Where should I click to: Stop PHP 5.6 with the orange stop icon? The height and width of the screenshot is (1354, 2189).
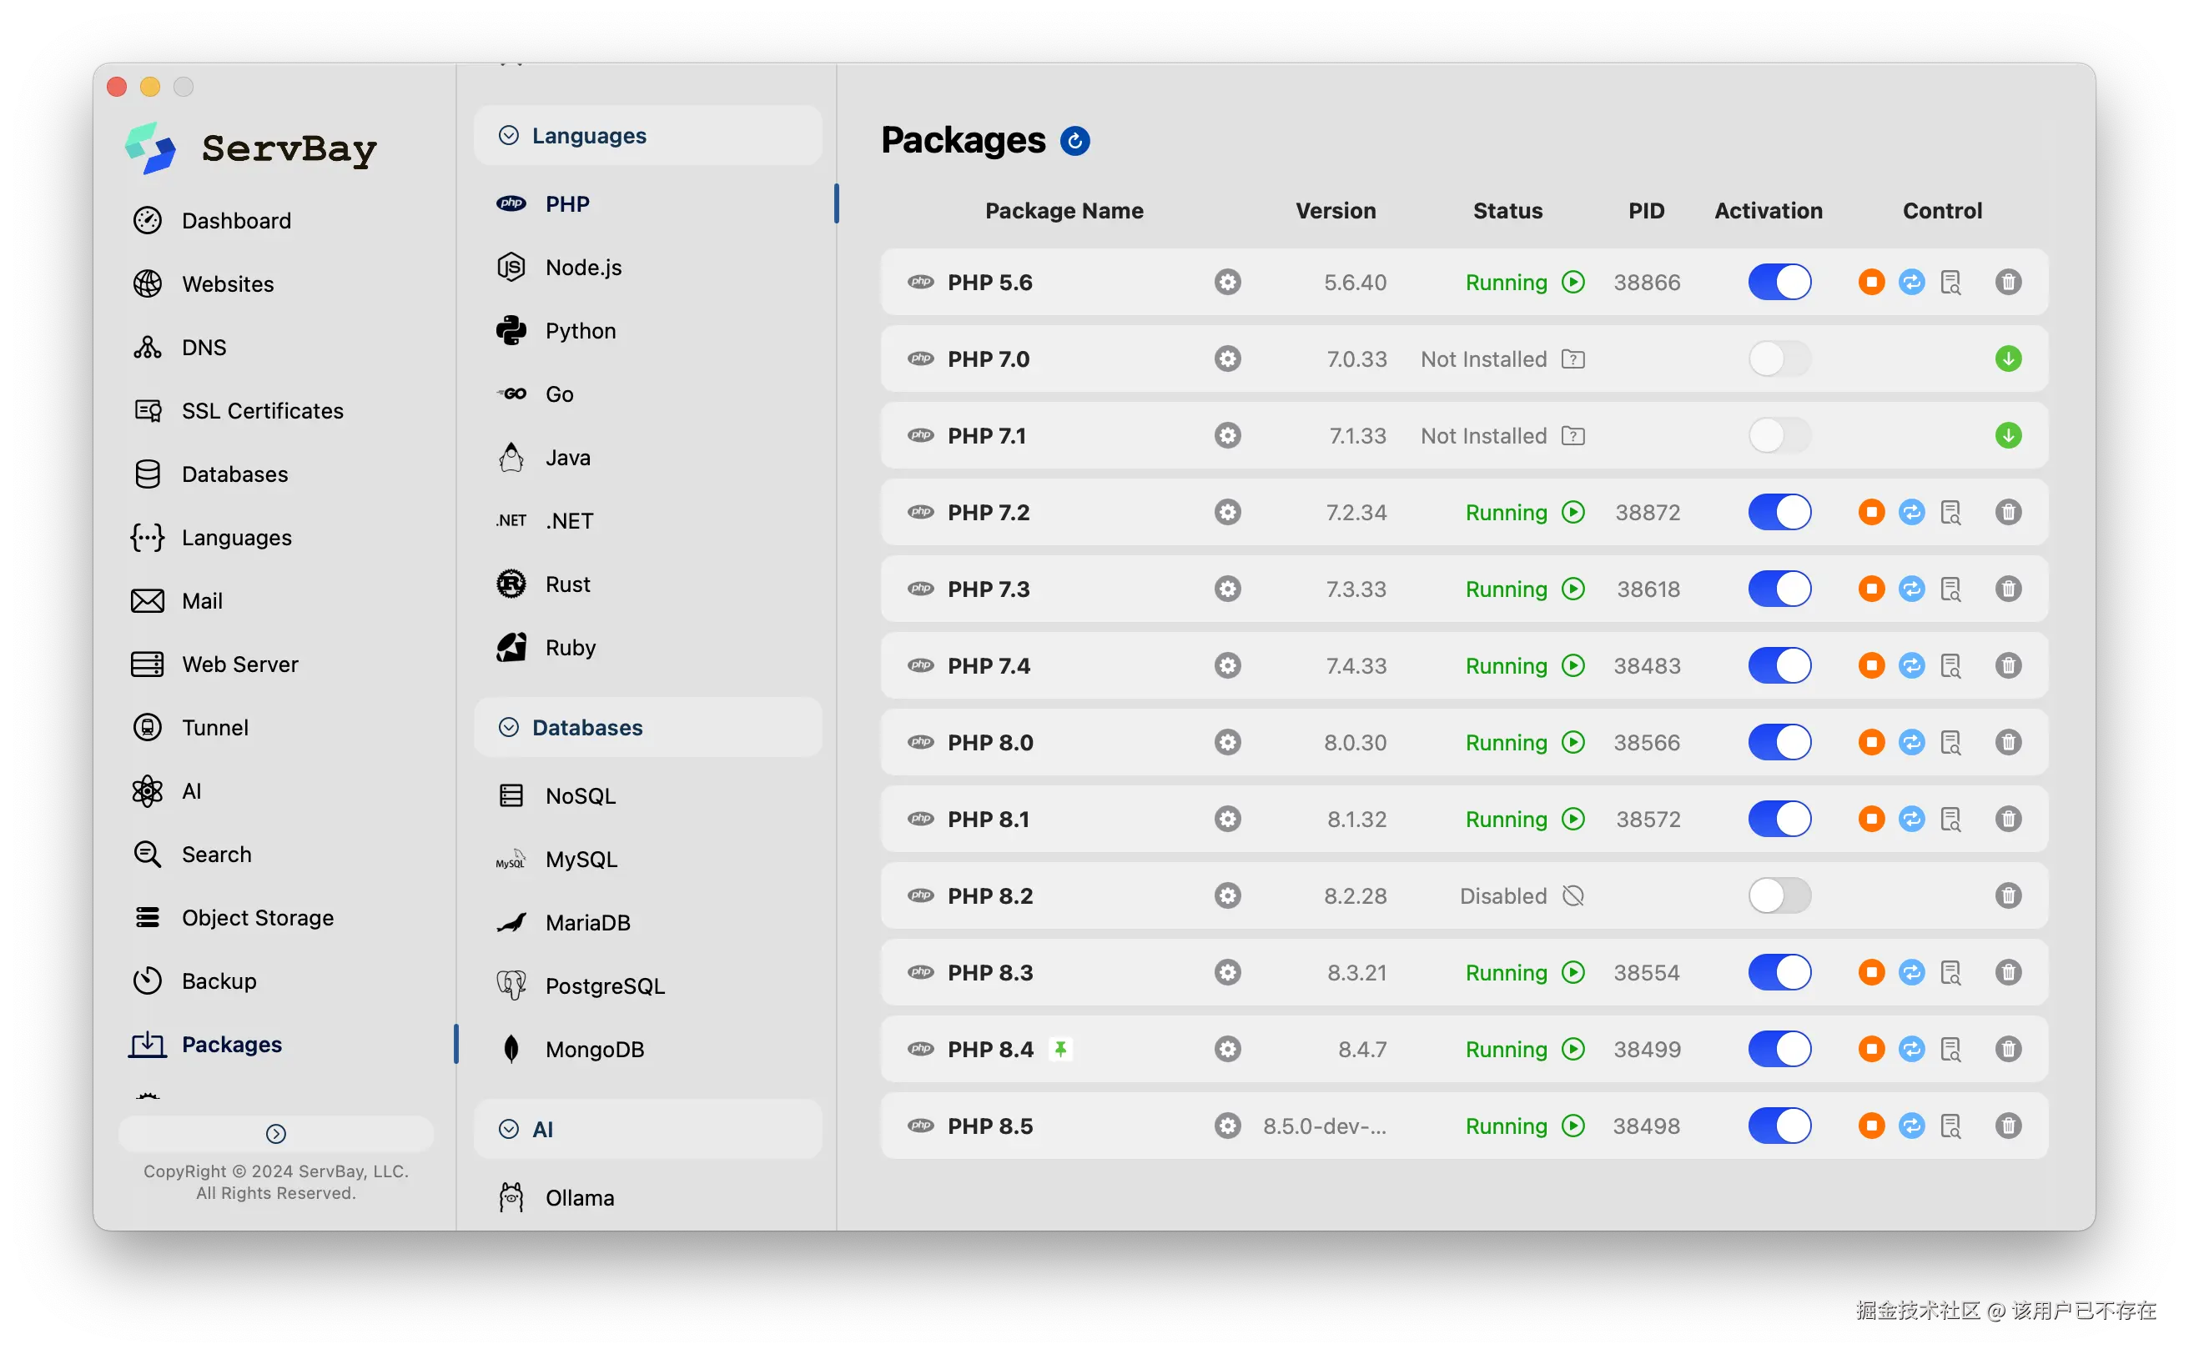pos(1871,282)
